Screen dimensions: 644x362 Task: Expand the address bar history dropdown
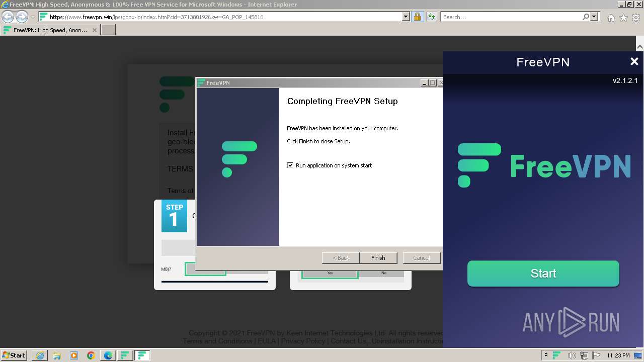406,17
